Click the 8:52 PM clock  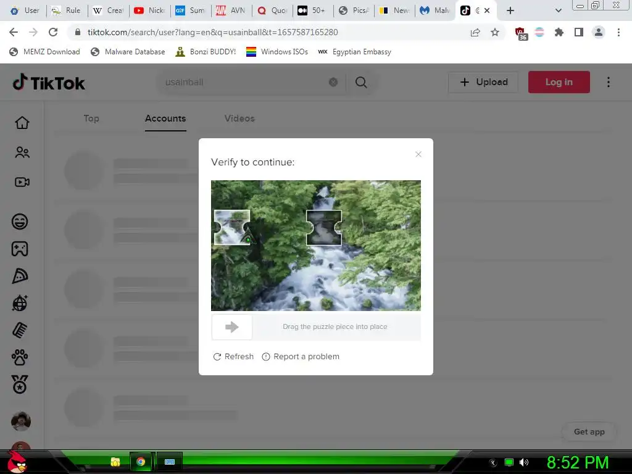pos(578,462)
